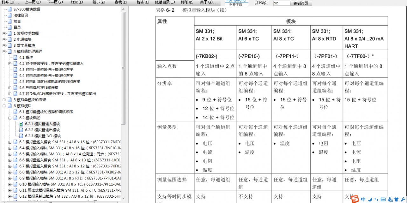The height and width of the screenshot is (203, 407).
Task: Click page icon beside 6.1 模拟量模块的选择和调试顺序
Action: [15, 112]
